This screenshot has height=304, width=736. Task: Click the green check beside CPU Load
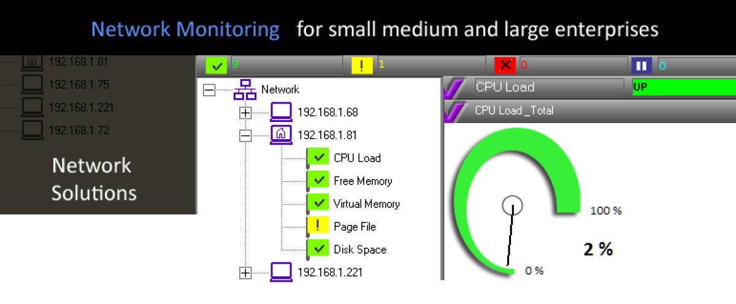318,158
